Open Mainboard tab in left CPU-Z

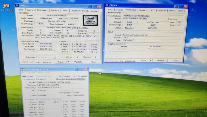click(43, 10)
